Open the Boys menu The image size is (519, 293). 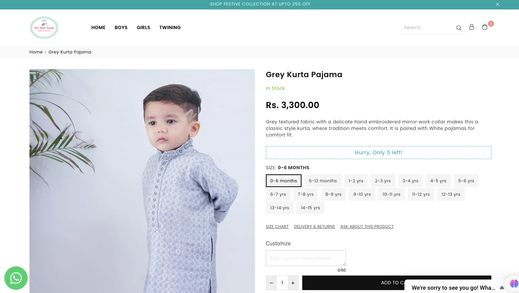tap(121, 28)
